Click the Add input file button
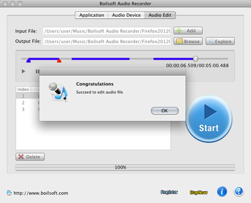 (188, 31)
